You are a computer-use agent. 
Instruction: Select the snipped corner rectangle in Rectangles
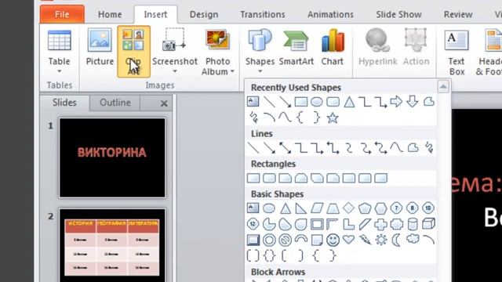pyautogui.click(x=285, y=178)
